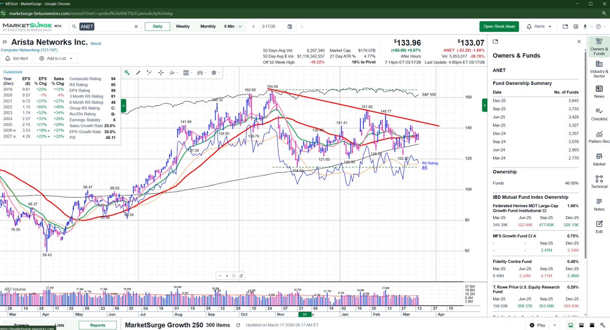Open the About link for Arista Networks

(x=96, y=44)
